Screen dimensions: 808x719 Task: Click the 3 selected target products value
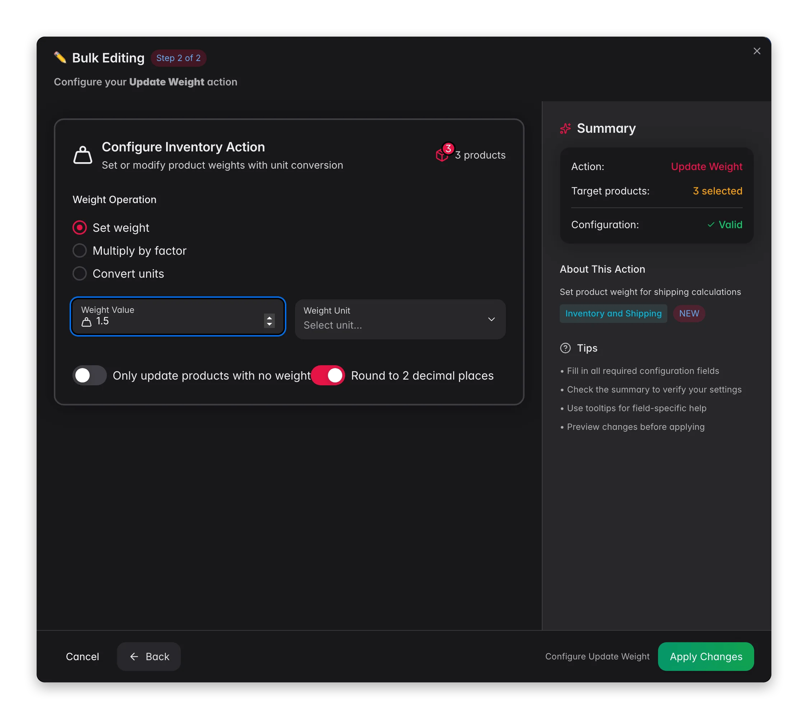pos(718,191)
